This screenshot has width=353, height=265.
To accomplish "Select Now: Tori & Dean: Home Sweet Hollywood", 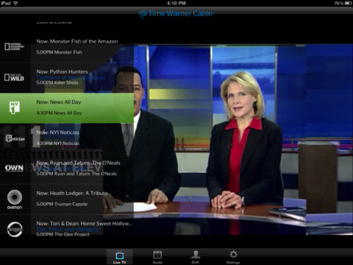I will point(85,224).
